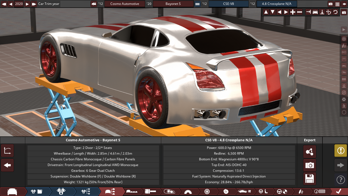Screen dimensions: 348x196
Task: Switch to the front car view icon
Action: click(315, 12)
